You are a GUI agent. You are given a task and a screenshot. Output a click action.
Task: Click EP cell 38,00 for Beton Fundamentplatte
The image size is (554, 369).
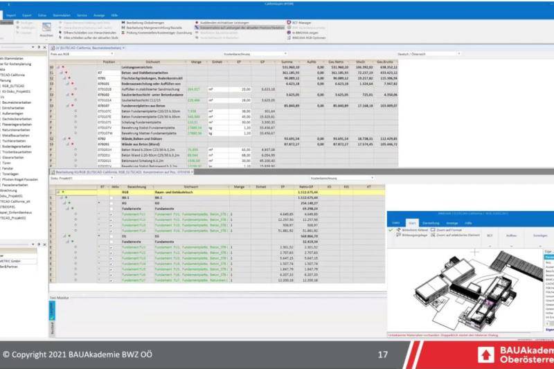coord(240,111)
